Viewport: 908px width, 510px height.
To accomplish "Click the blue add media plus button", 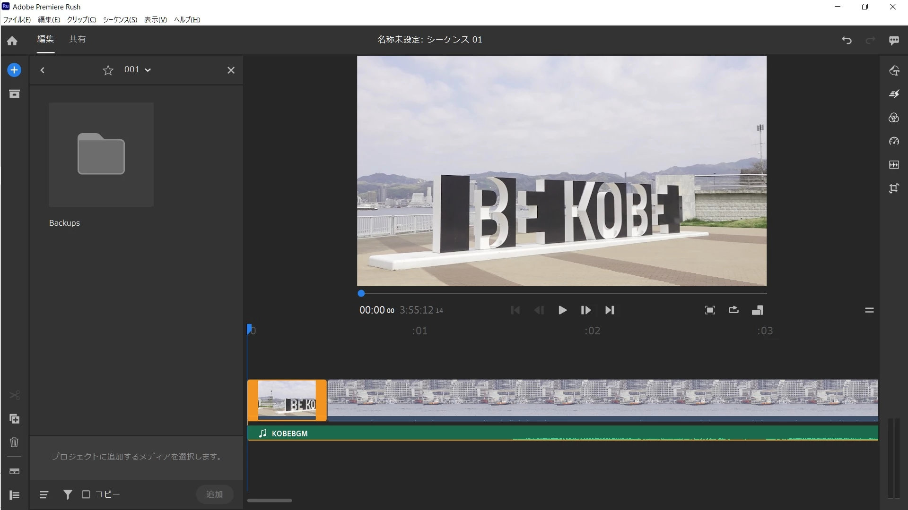I will [14, 70].
